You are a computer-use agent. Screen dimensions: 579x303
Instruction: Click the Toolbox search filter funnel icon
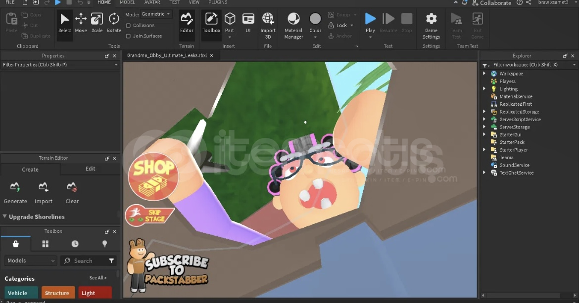tap(111, 260)
